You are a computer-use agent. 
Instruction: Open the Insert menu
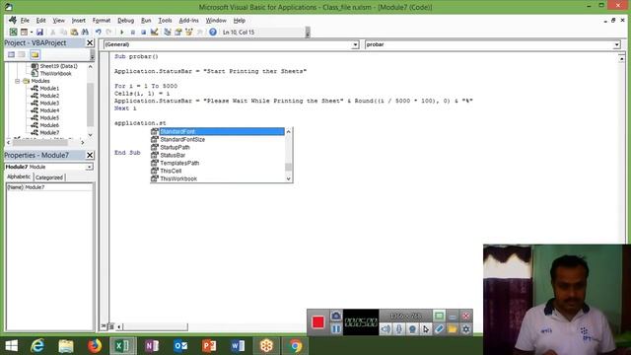coord(79,20)
